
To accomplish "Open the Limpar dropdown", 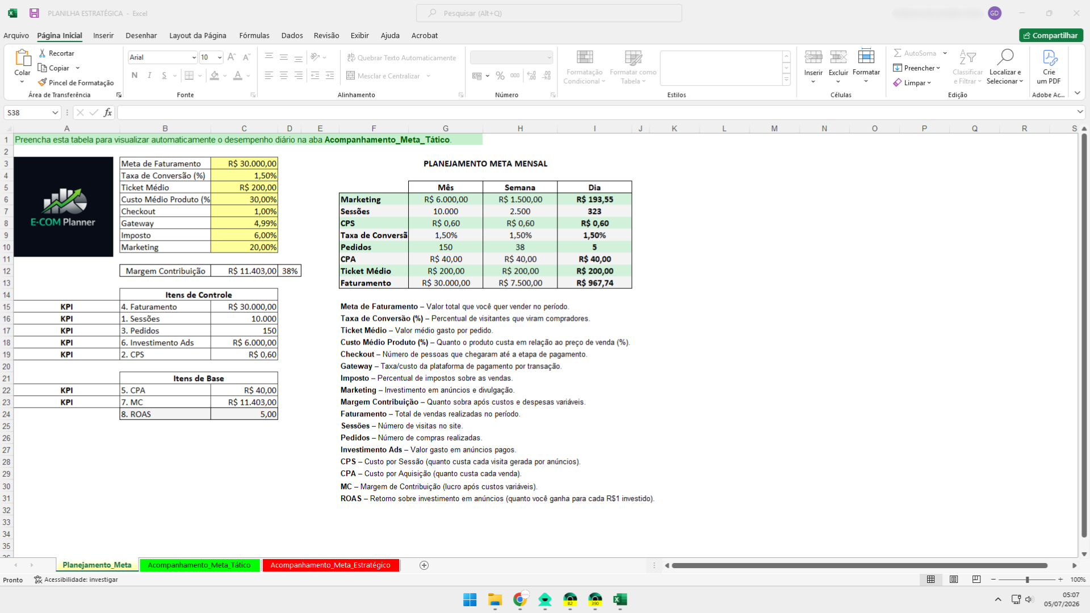I will (x=912, y=83).
